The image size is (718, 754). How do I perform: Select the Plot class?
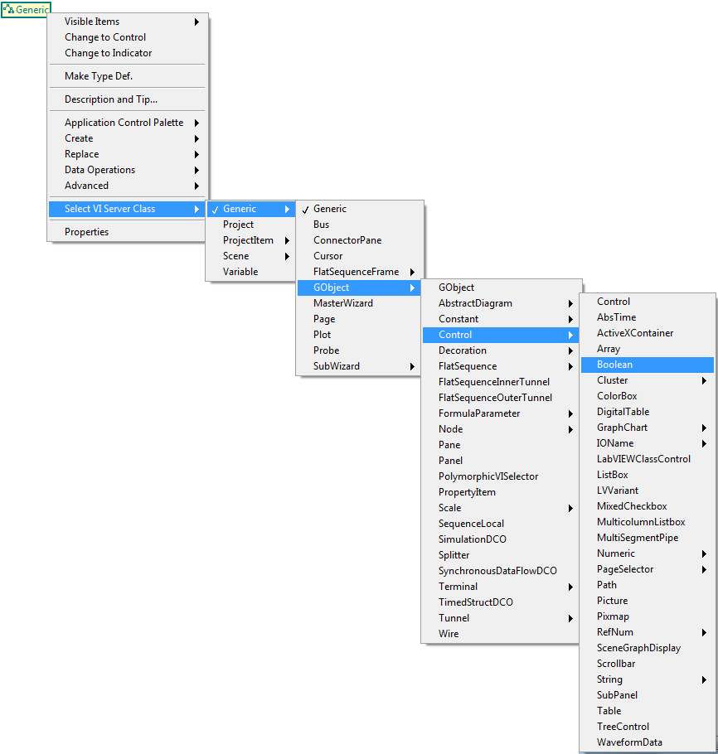click(x=360, y=335)
